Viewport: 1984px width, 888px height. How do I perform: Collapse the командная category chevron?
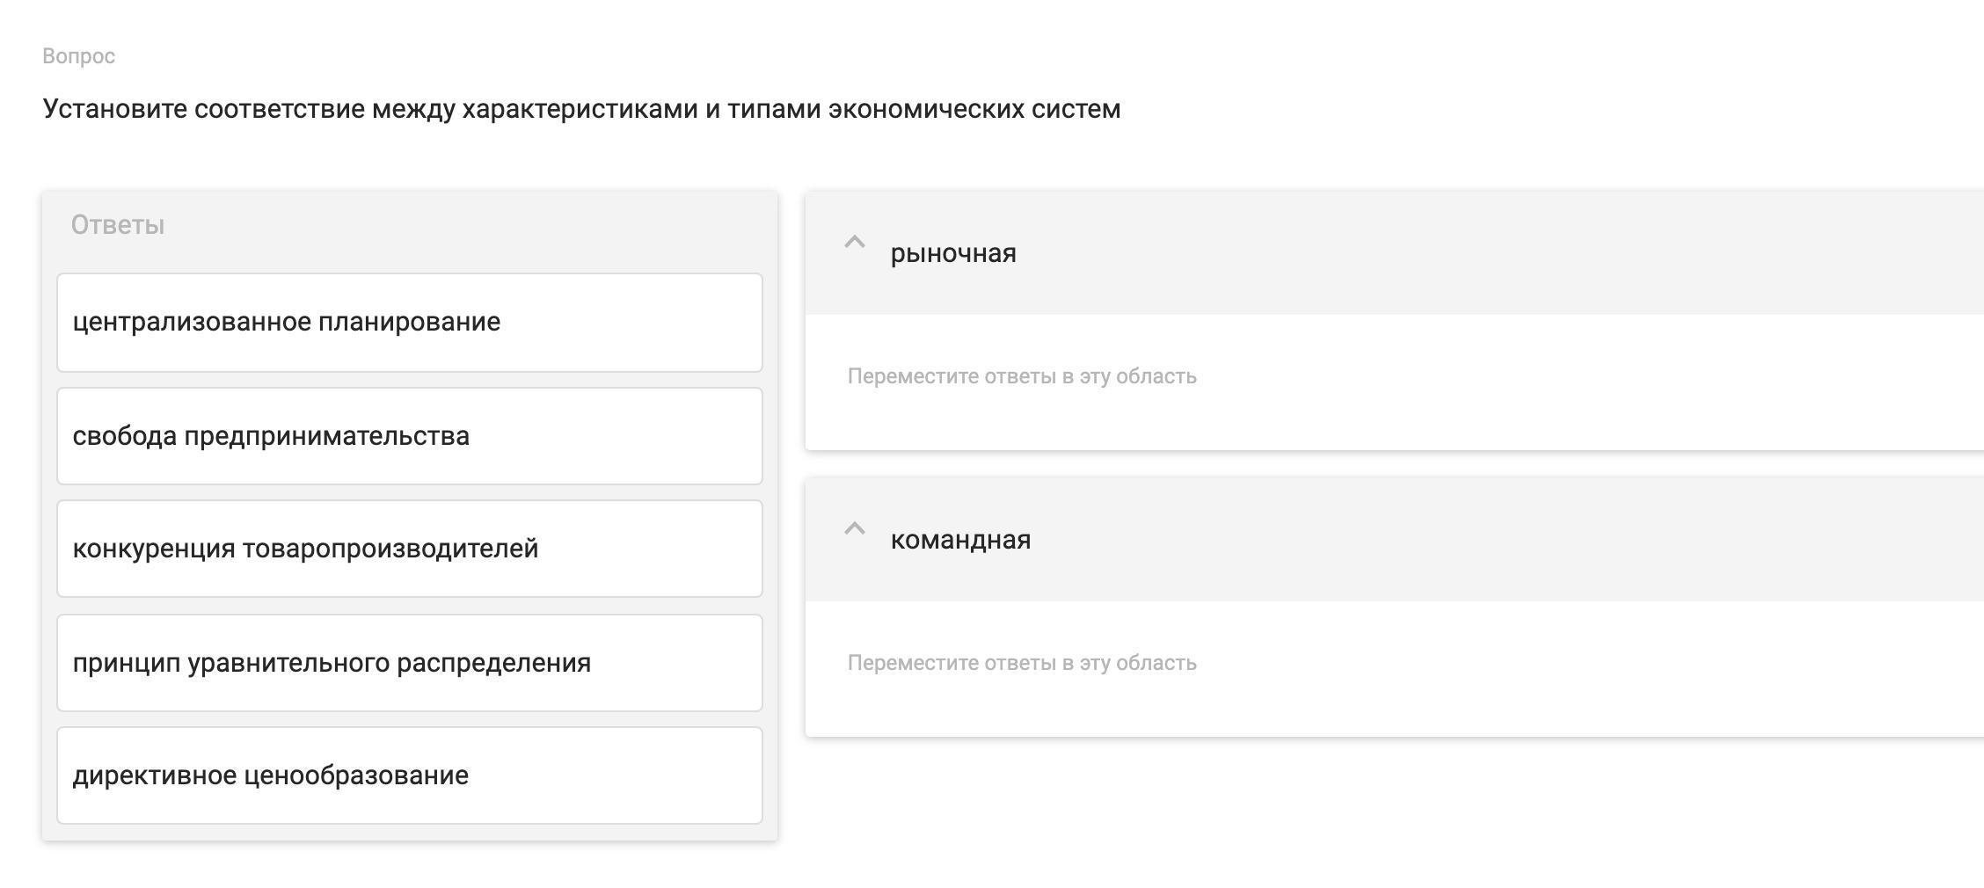coord(854,529)
